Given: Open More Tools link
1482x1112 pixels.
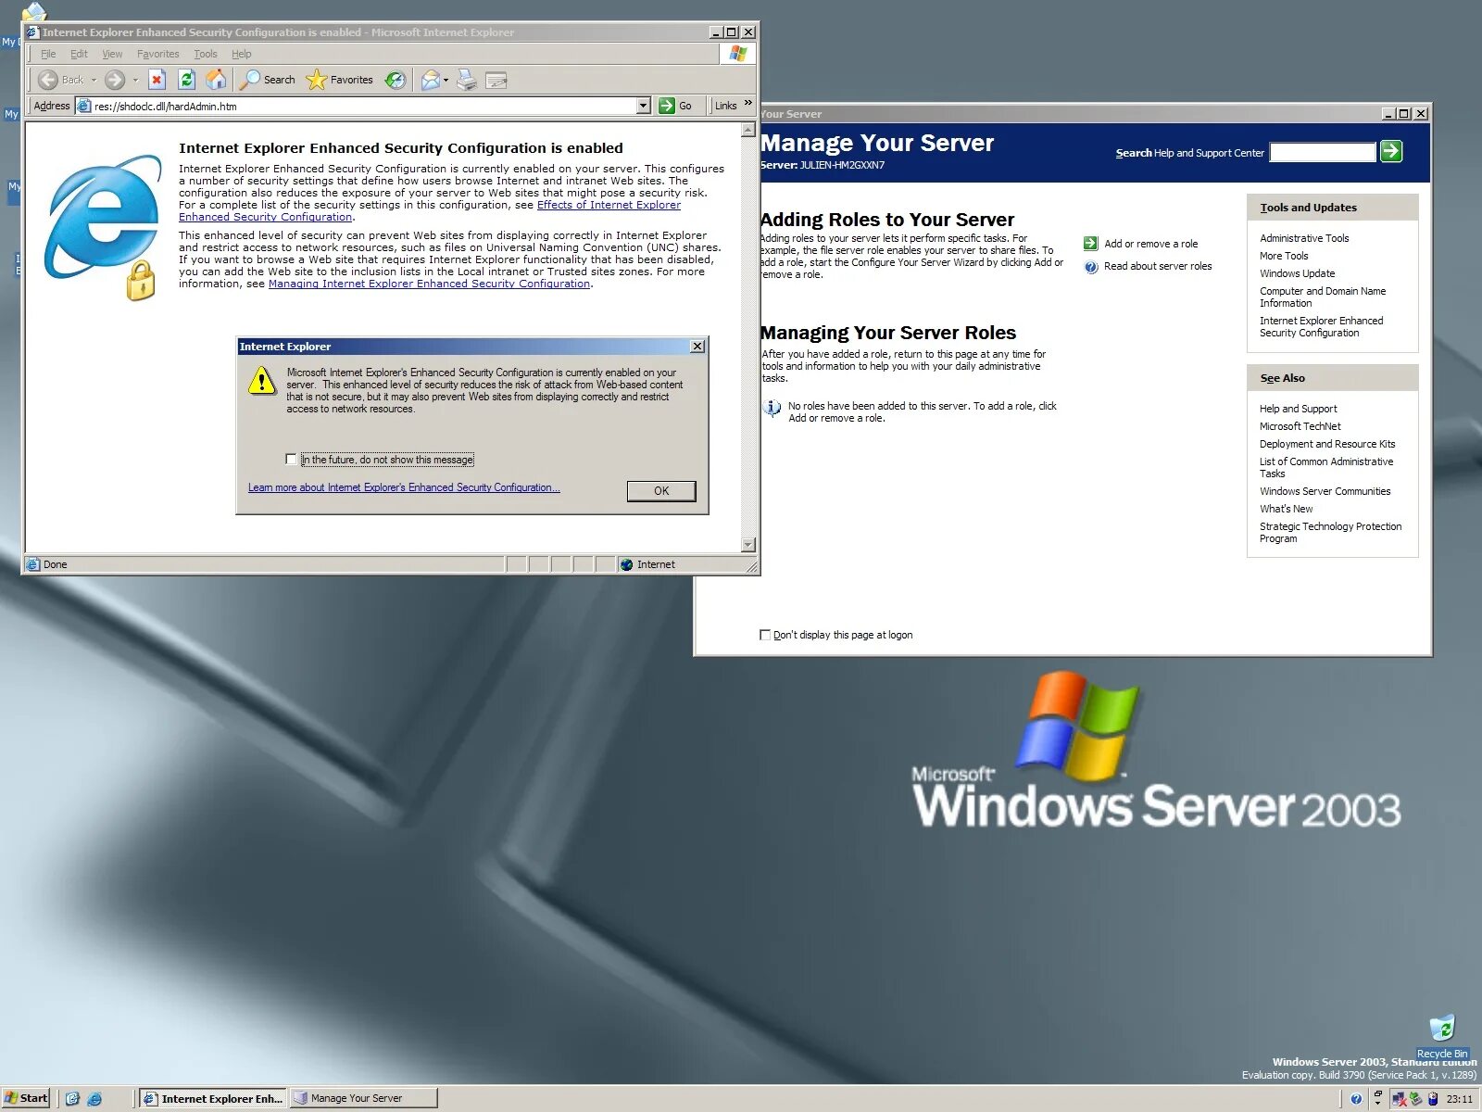Looking at the screenshot, I should pyautogui.click(x=1284, y=256).
